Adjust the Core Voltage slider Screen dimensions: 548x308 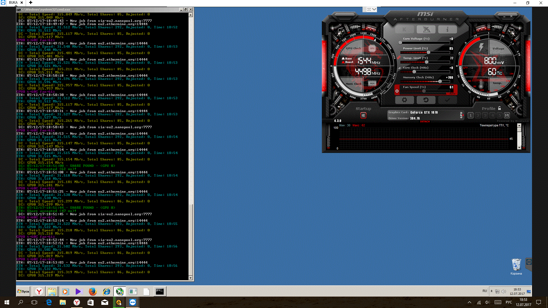pyautogui.click(x=425, y=43)
